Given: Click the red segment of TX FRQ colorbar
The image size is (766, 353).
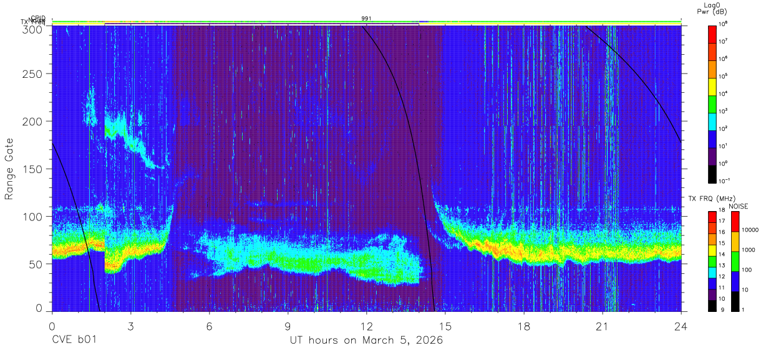Looking at the screenshot, I should (x=712, y=217).
